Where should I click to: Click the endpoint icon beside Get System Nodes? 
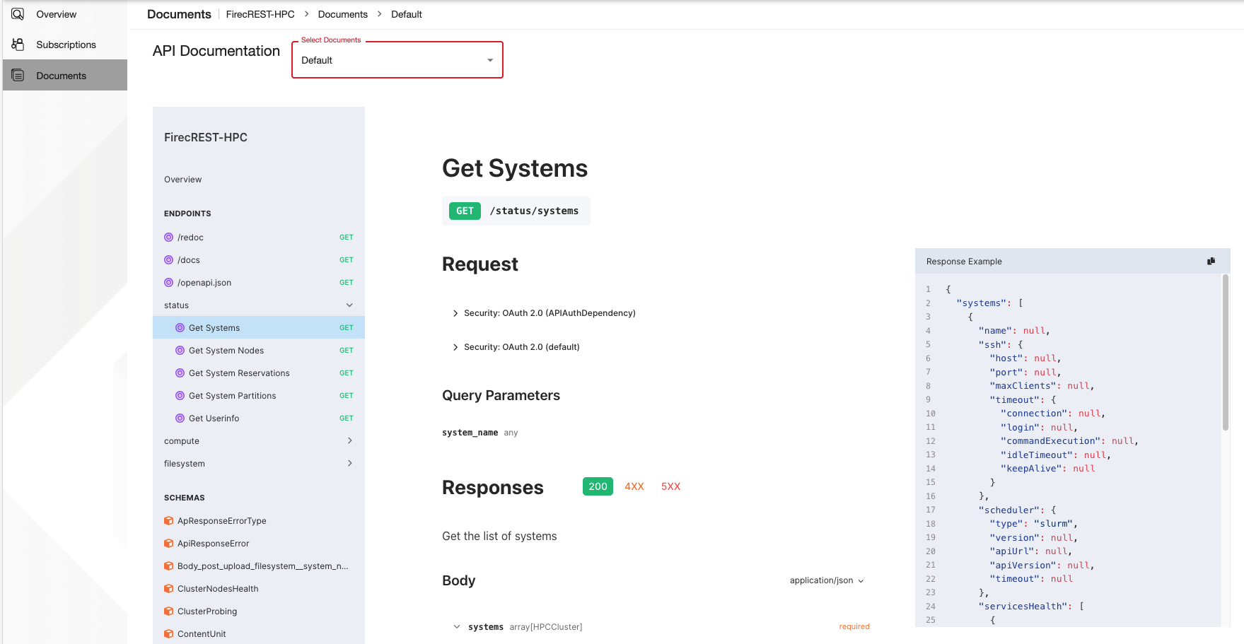180,351
